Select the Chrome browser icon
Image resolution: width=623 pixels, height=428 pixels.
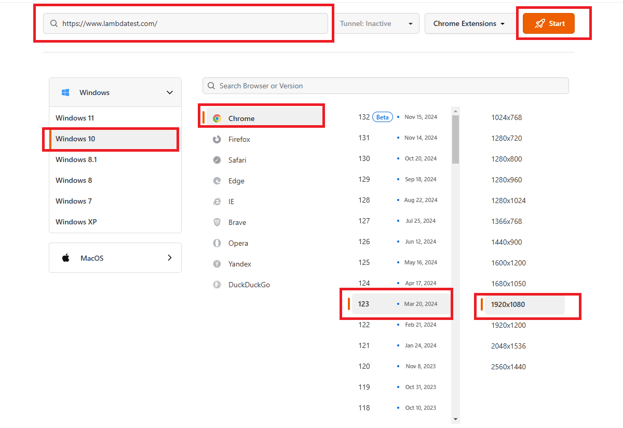coord(219,118)
